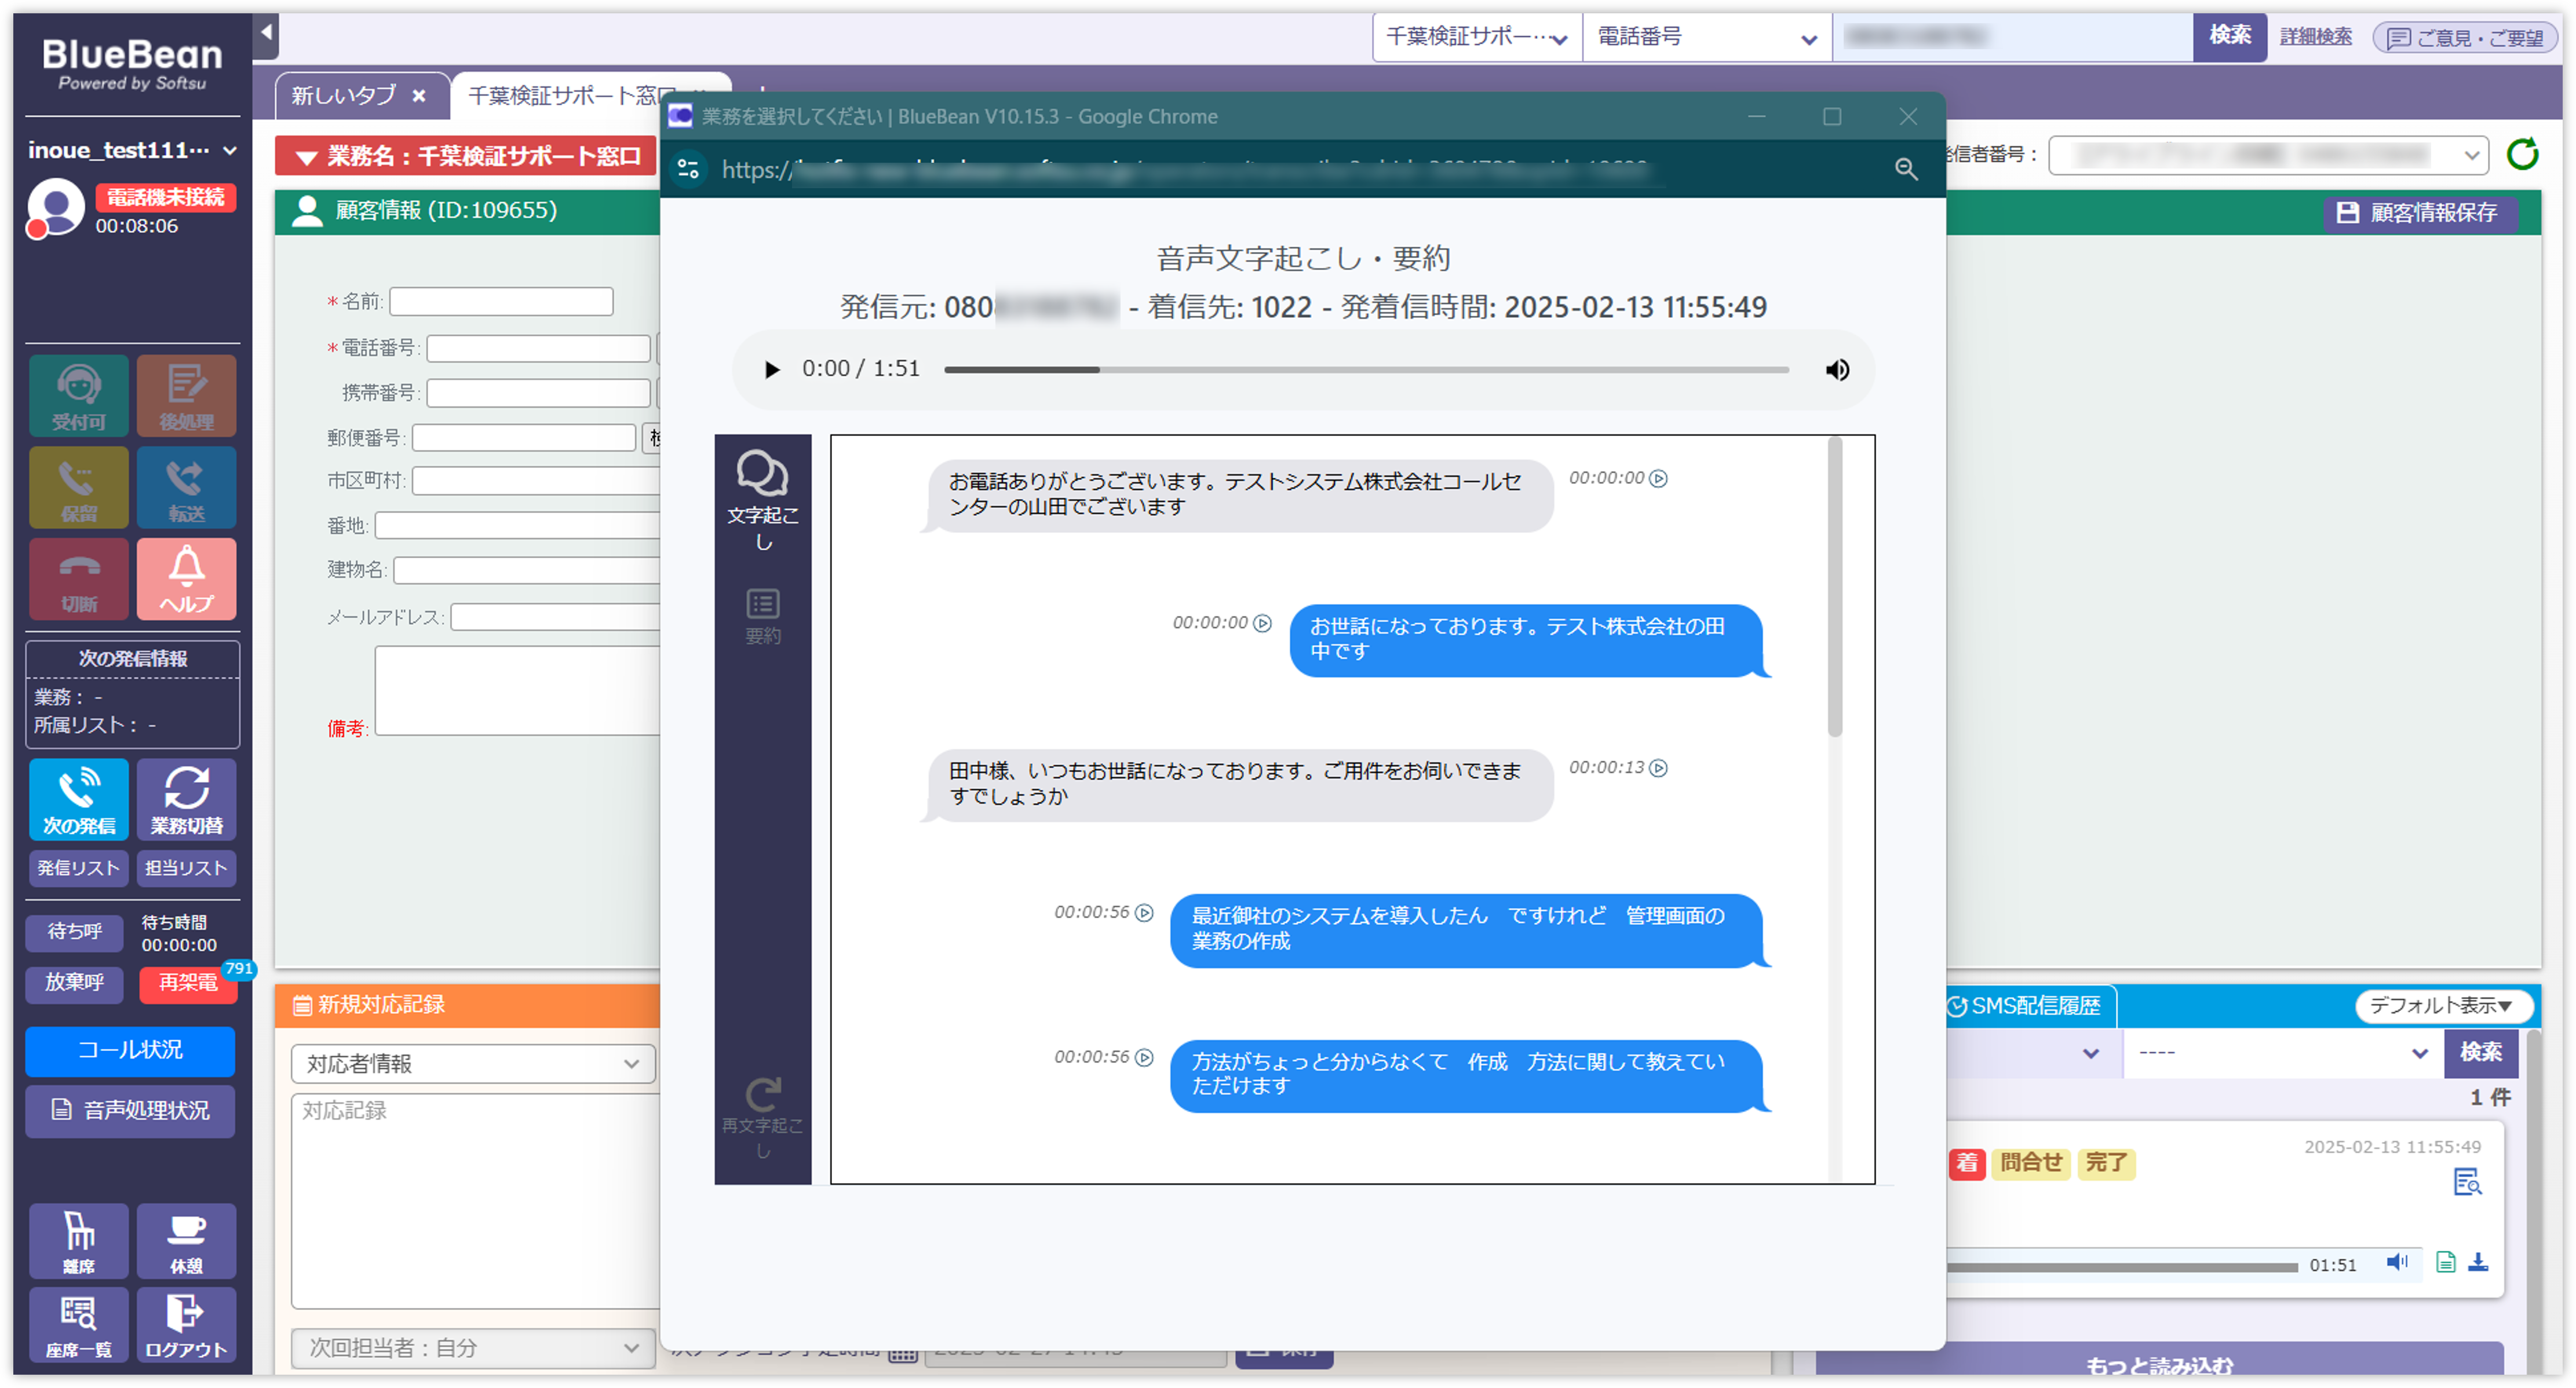Click the 切断 hang up icon
Viewport: 2576px width, 1388px height.
click(x=78, y=578)
